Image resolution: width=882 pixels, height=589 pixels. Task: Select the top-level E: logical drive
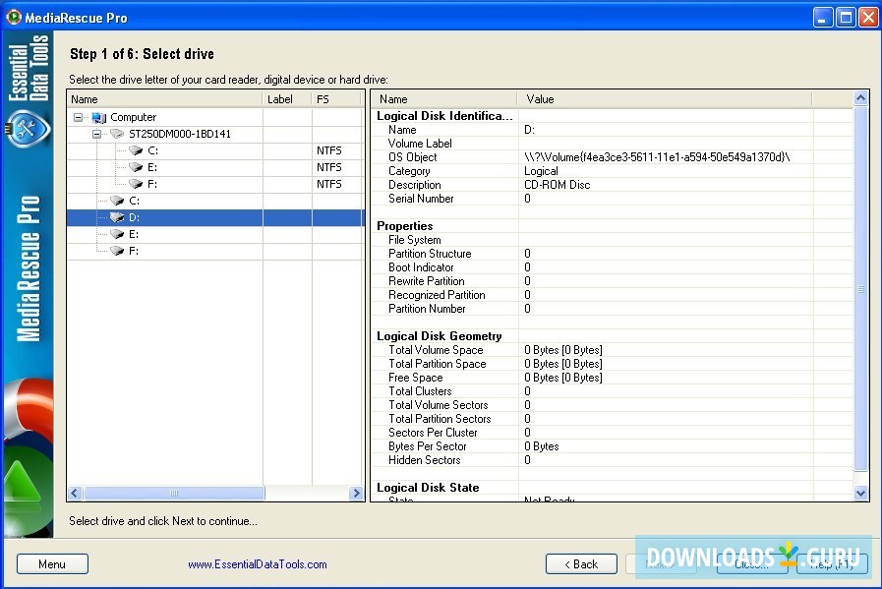click(x=134, y=234)
